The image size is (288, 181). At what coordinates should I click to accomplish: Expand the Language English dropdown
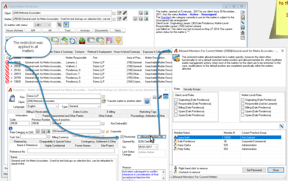point(43,106)
